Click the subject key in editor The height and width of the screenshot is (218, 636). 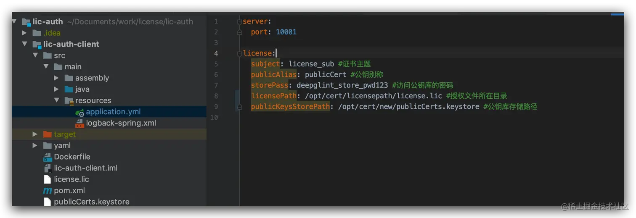pyautogui.click(x=265, y=64)
